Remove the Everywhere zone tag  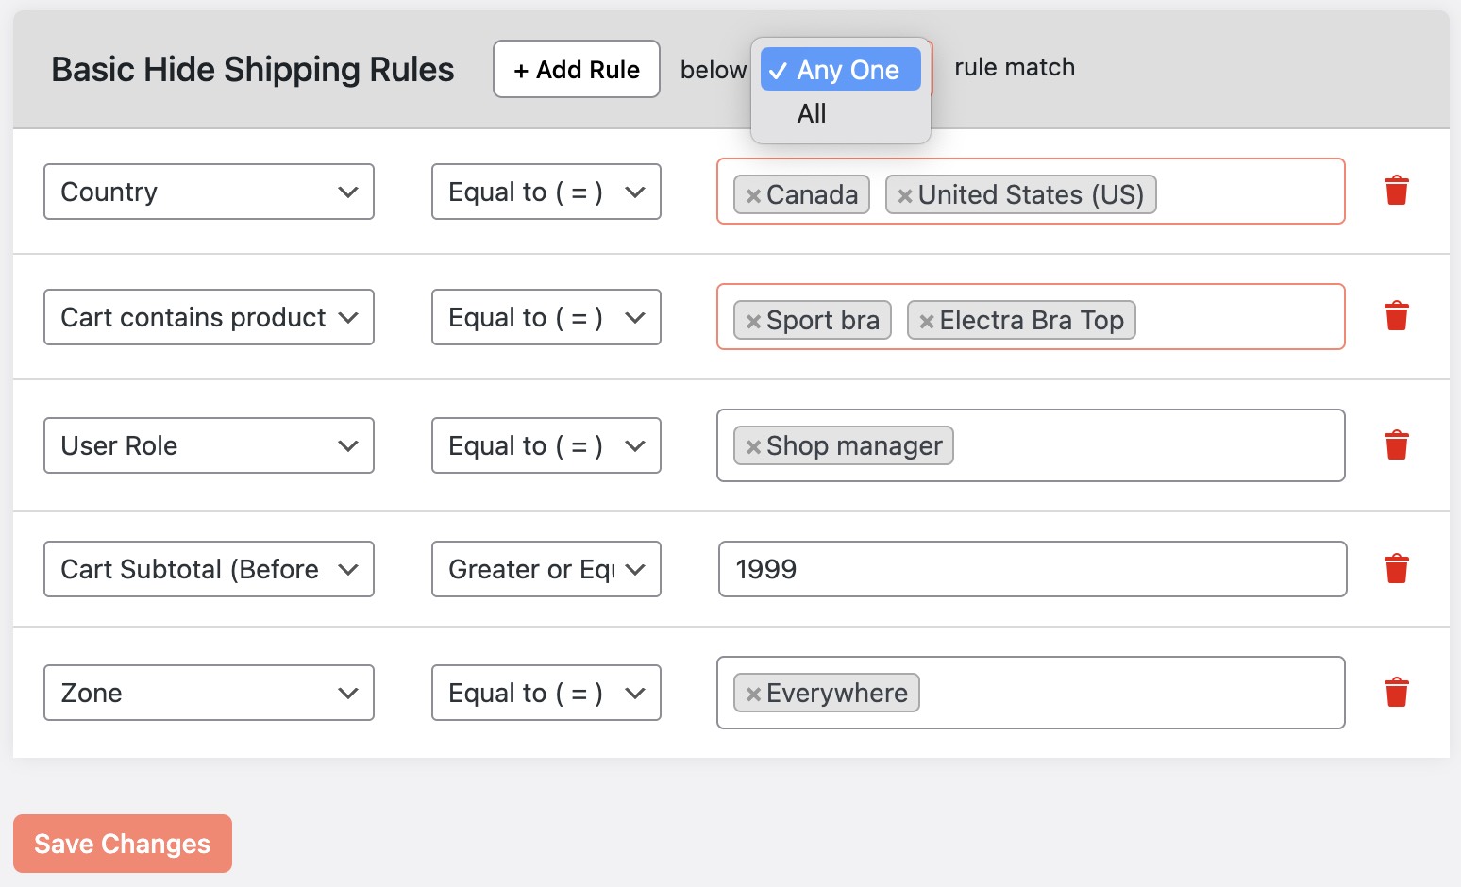(x=752, y=693)
